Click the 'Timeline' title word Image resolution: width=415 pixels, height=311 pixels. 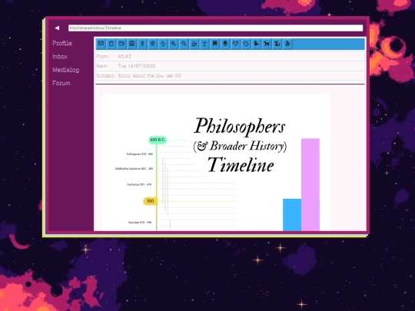point(241,165)
